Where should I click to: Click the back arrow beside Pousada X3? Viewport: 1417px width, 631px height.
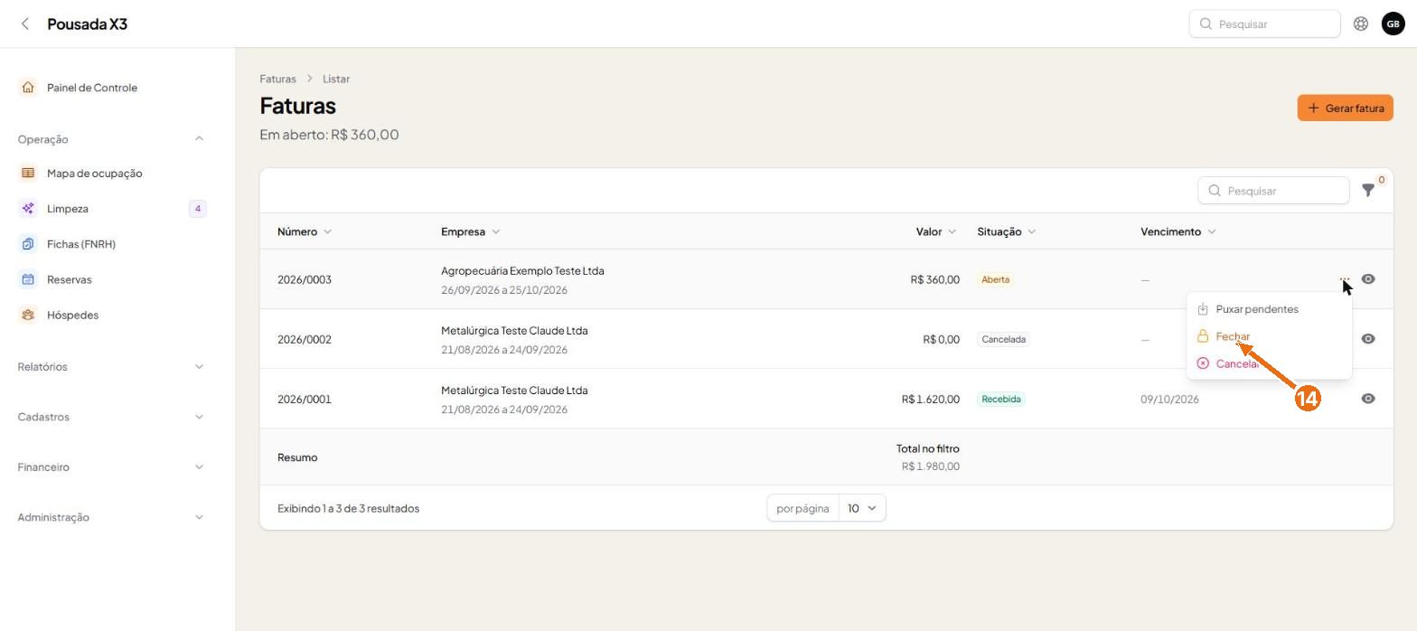click(x=24, y=24)
